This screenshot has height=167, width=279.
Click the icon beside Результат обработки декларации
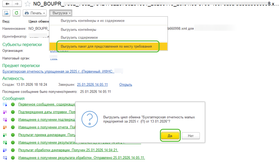tap(5, 150)
